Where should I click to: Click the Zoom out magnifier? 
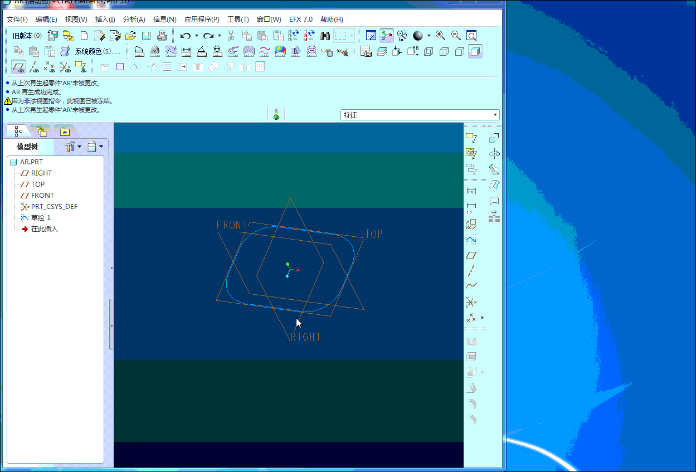click(456, 36)
